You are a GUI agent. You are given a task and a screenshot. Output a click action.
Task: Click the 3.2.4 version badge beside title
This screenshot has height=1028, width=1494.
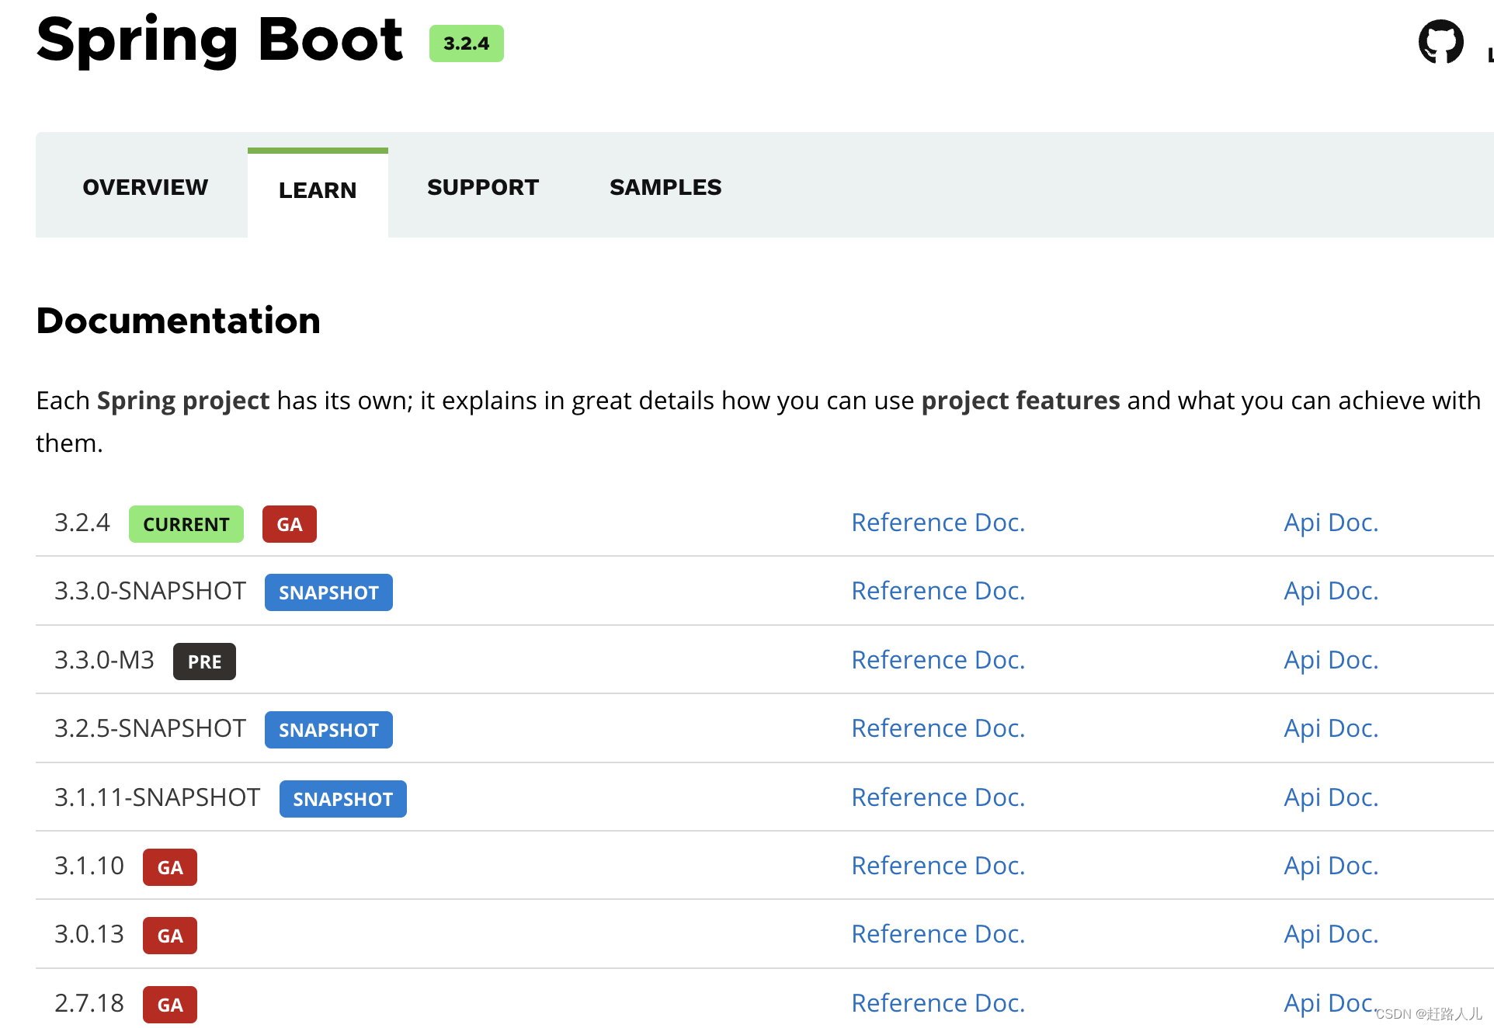tap(466, 43)
